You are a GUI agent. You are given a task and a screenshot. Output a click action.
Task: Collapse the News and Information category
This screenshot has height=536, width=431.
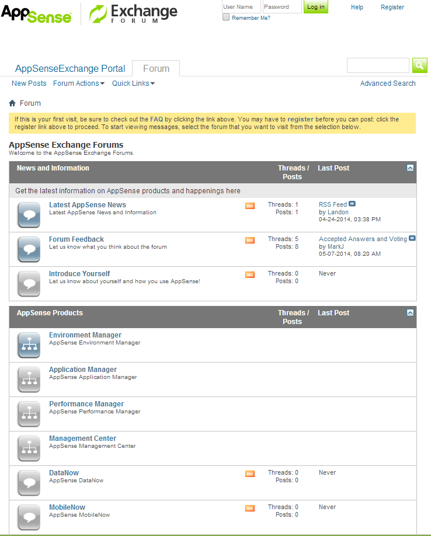(410, 168)
